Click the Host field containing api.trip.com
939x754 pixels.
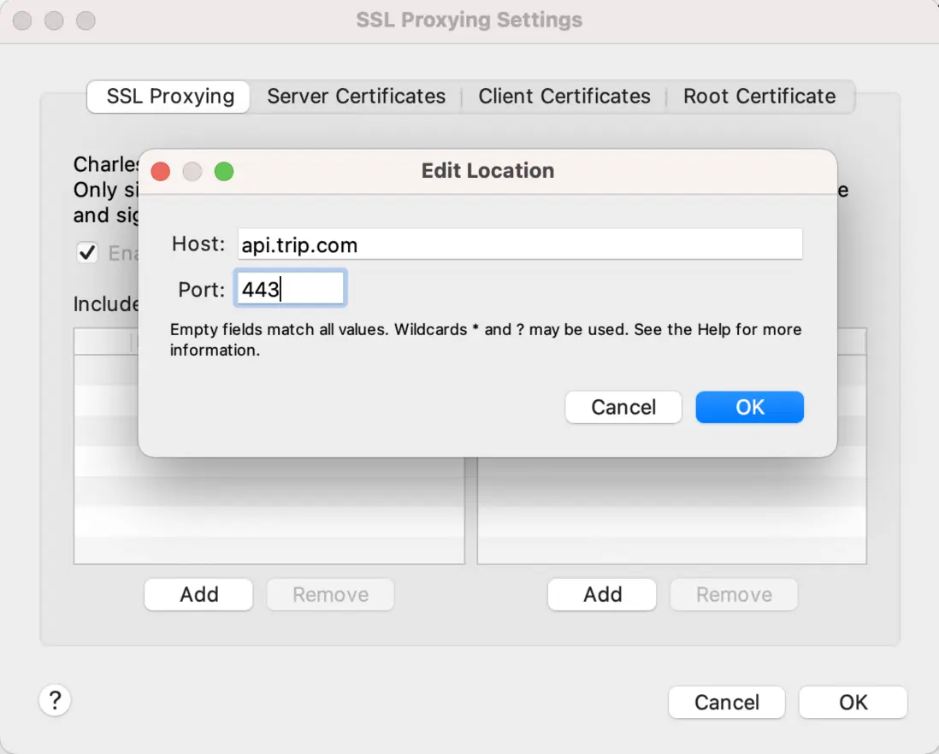click(520, 244)
